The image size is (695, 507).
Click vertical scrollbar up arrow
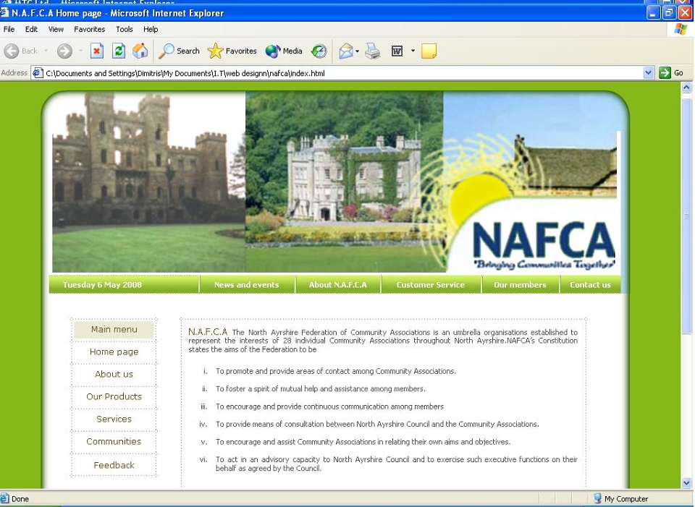pyautogui.click(x=686, y=88)
